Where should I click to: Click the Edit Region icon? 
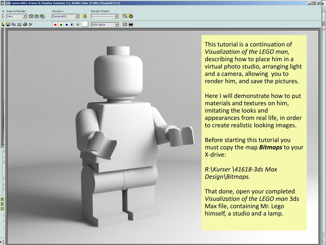pos(31,16)
